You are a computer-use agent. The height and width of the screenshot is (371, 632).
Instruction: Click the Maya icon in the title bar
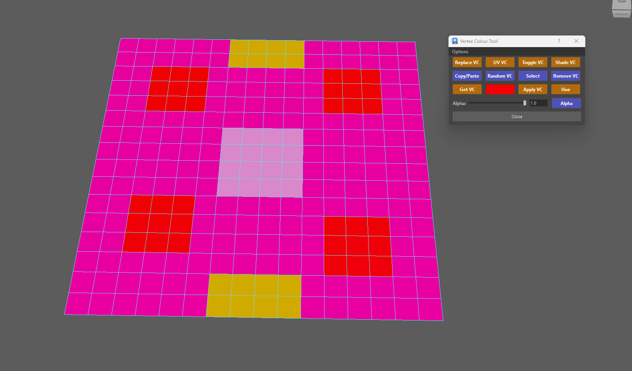click(x=455, y=41)
